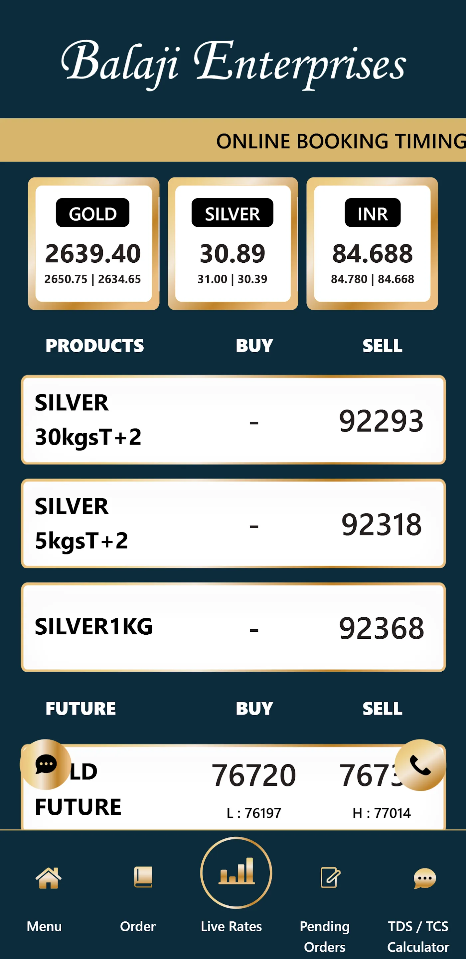Tap the SILVER 30kgsT+2 product name
This screenshot has height=959, width=466.
click(x=88, y=420)
